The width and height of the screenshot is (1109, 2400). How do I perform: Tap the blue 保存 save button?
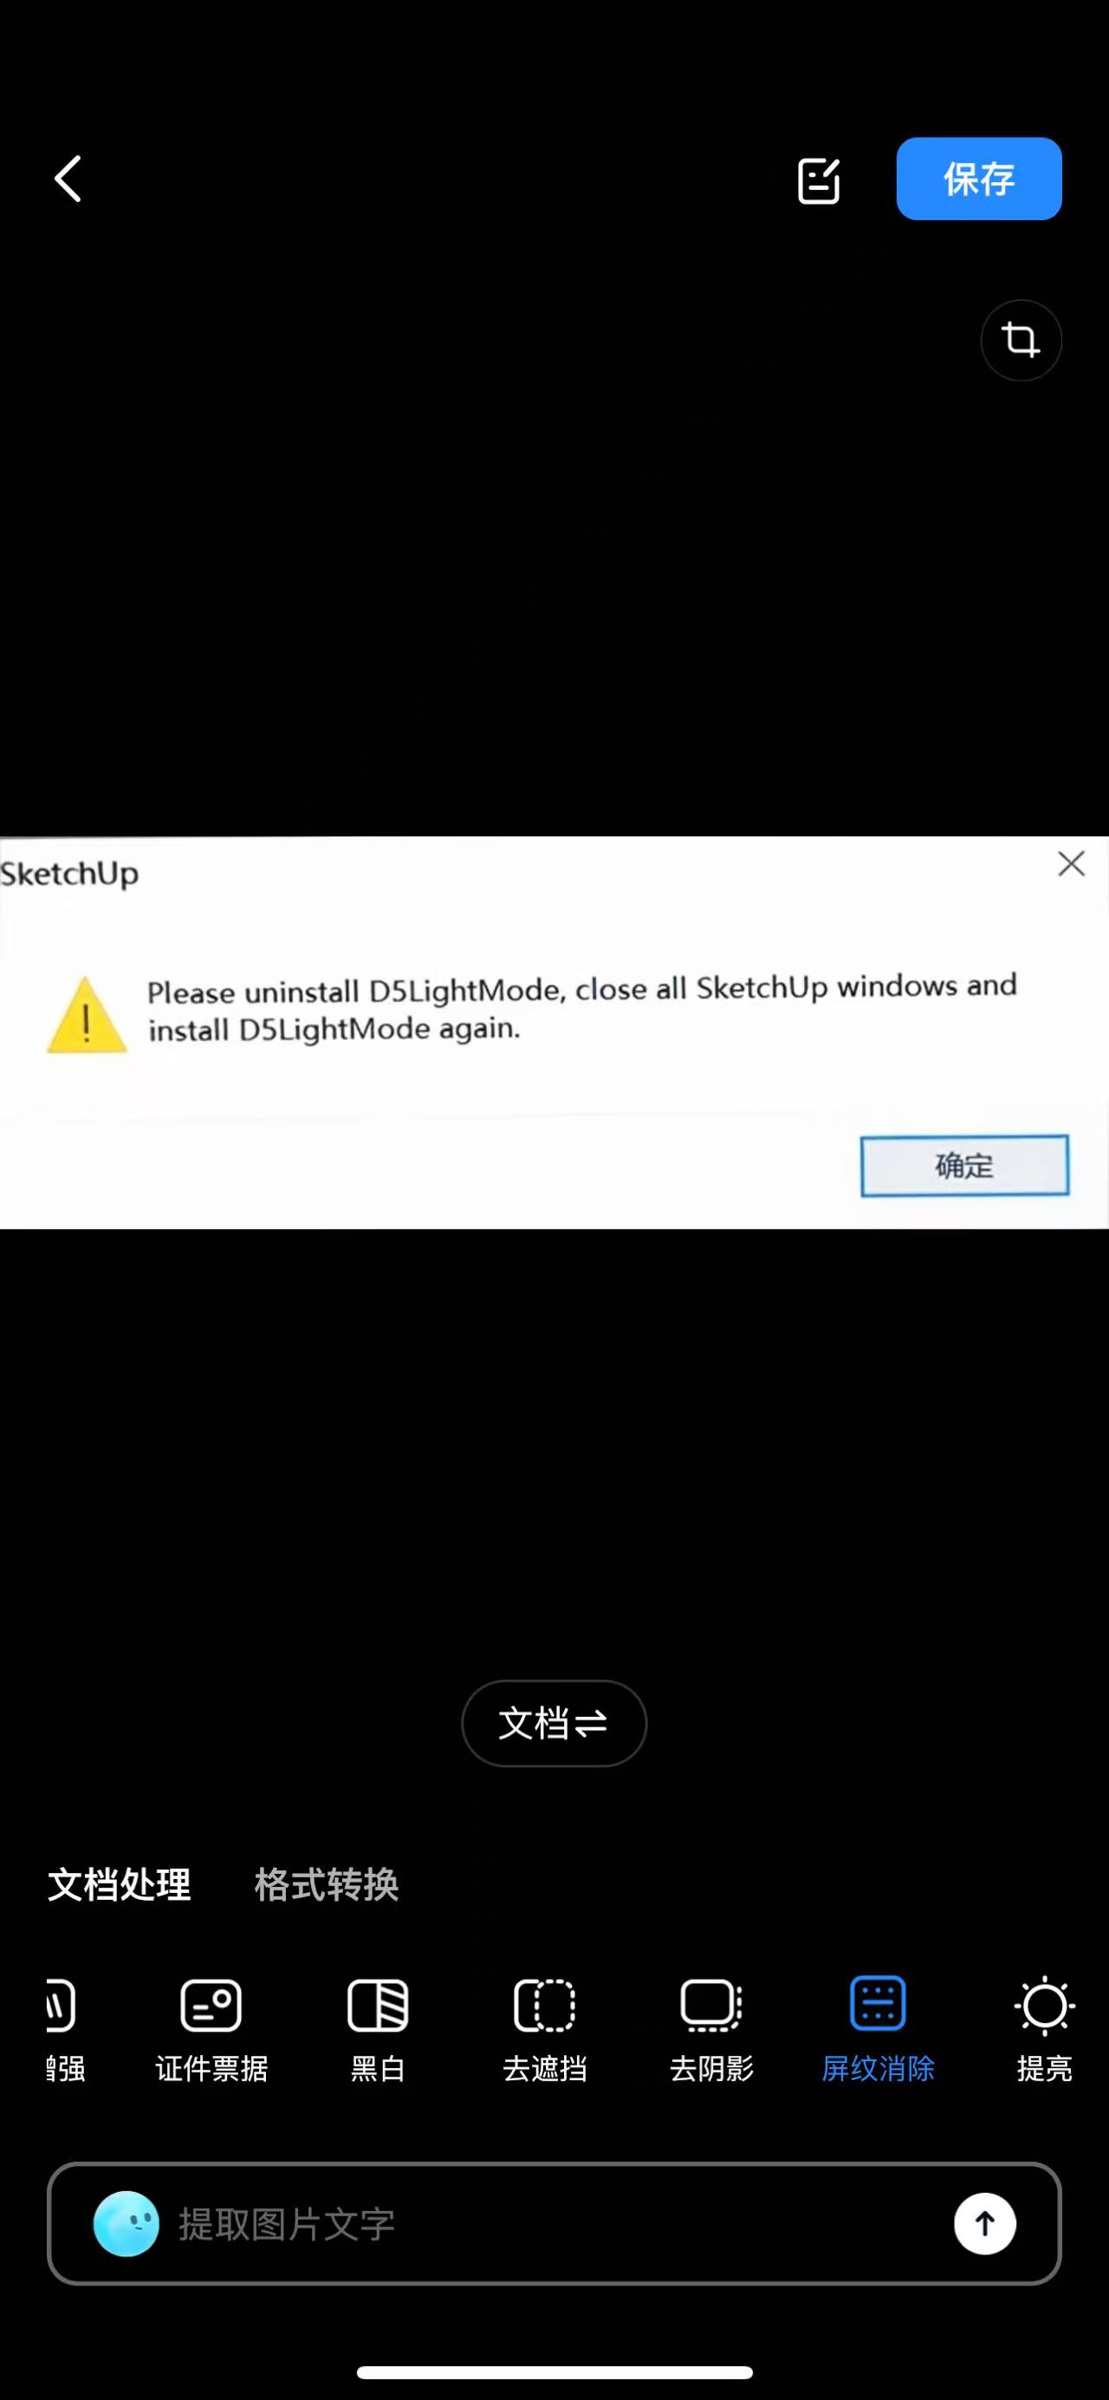tap(979, 179)
